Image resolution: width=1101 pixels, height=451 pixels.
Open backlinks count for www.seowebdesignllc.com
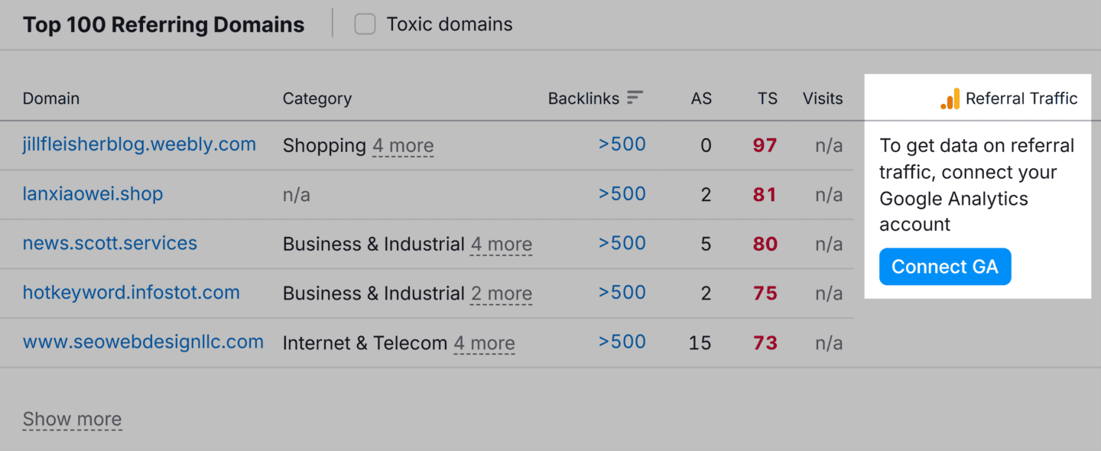pyautogui.click(x=622, y=342)
